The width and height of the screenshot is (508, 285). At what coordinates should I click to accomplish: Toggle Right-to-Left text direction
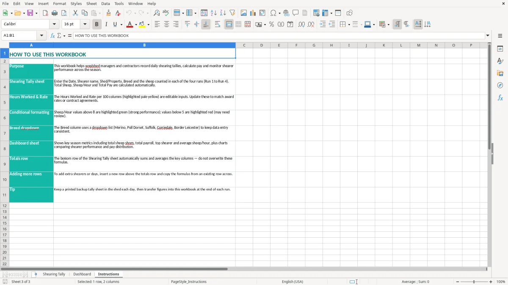tap(406, 24)
